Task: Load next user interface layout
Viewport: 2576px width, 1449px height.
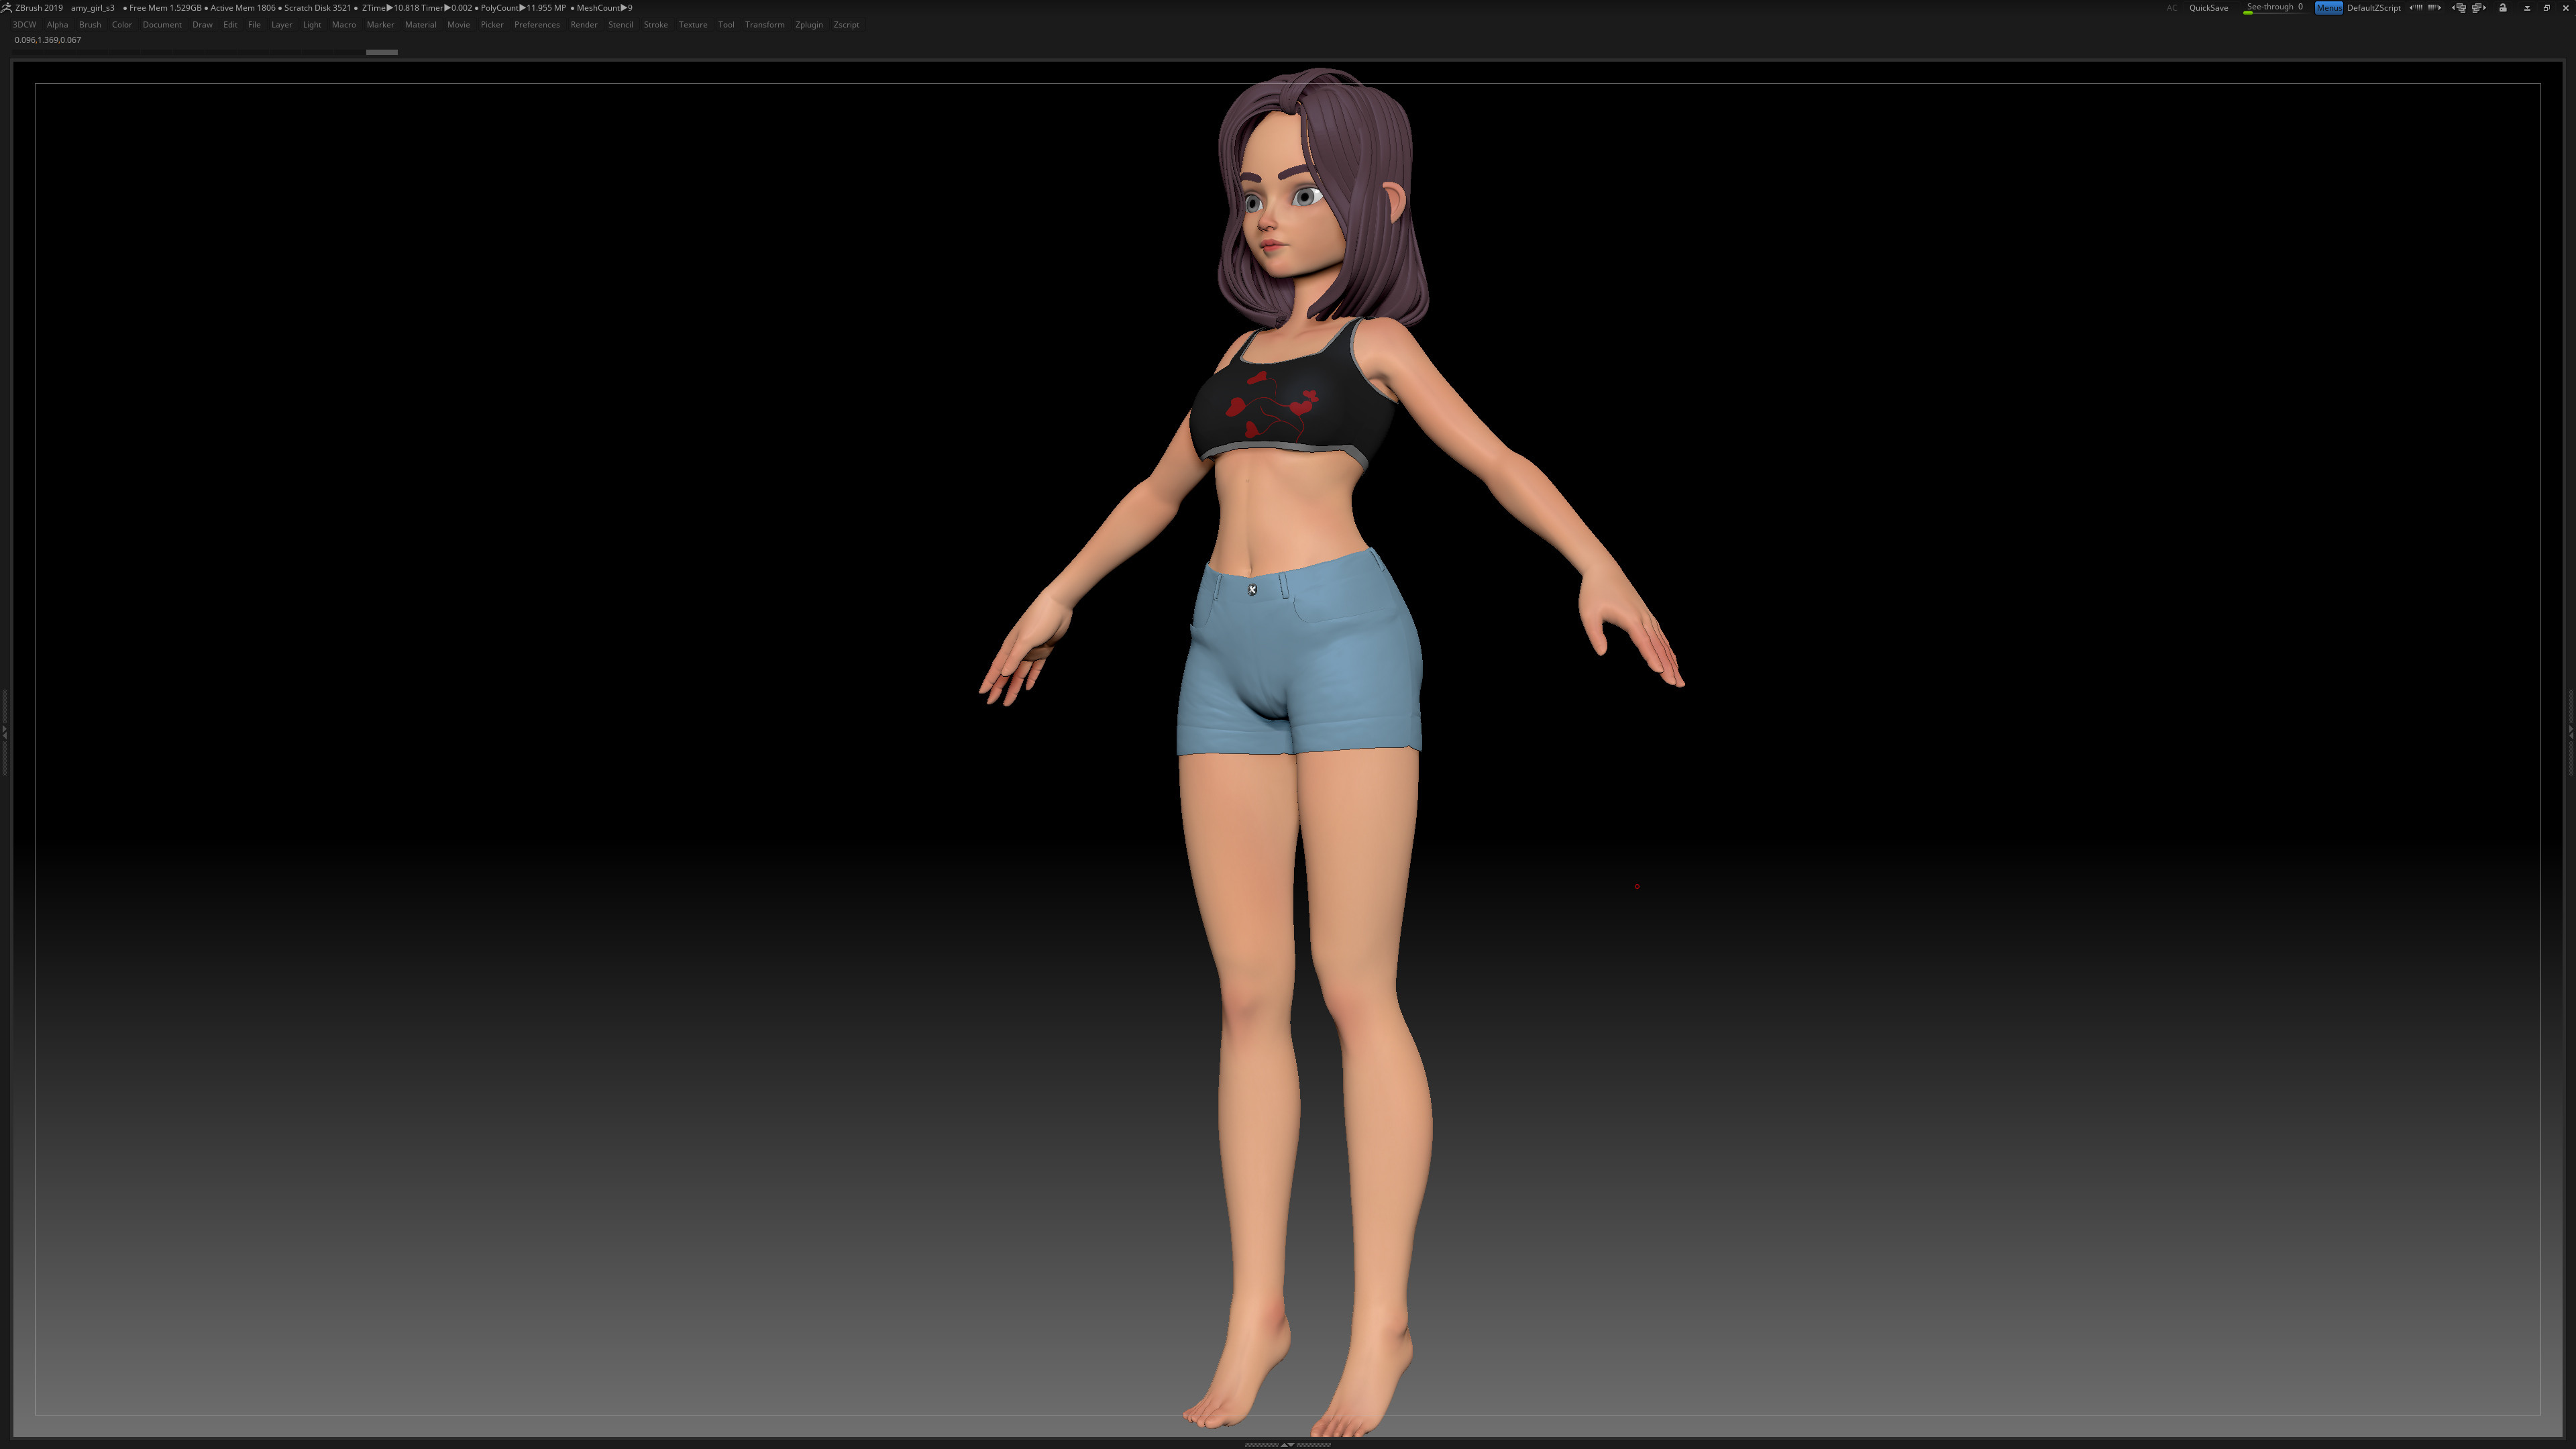Action: [2479, 8]
